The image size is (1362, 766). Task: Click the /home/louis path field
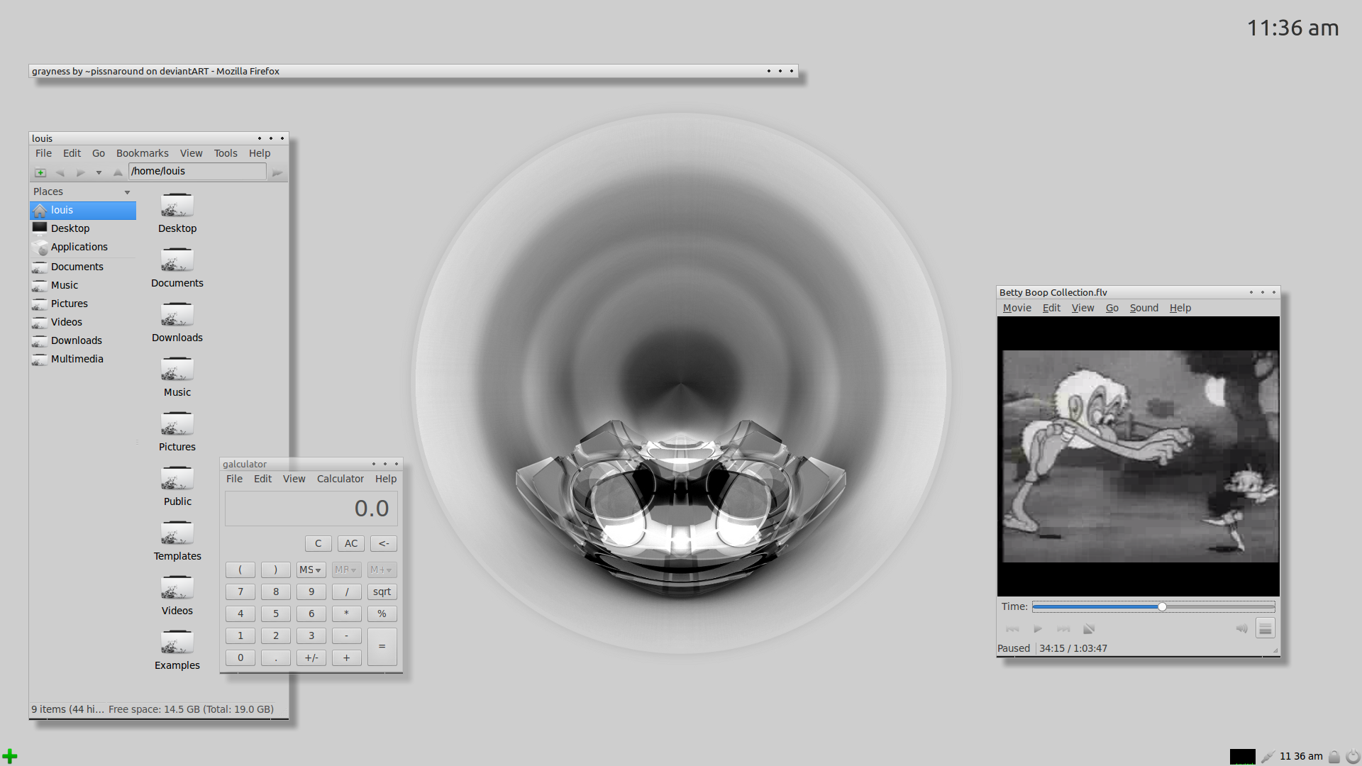[197, 171]
